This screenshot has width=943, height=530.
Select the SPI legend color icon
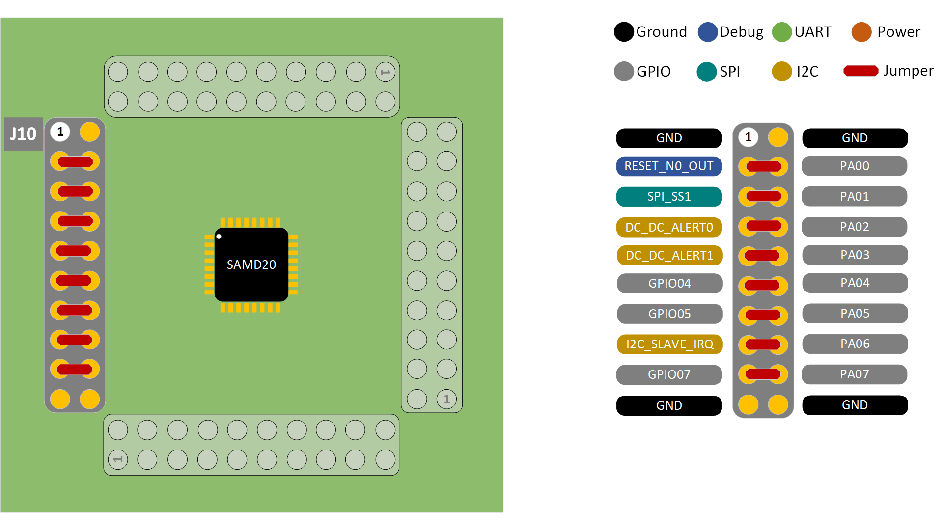coord(707,72)
